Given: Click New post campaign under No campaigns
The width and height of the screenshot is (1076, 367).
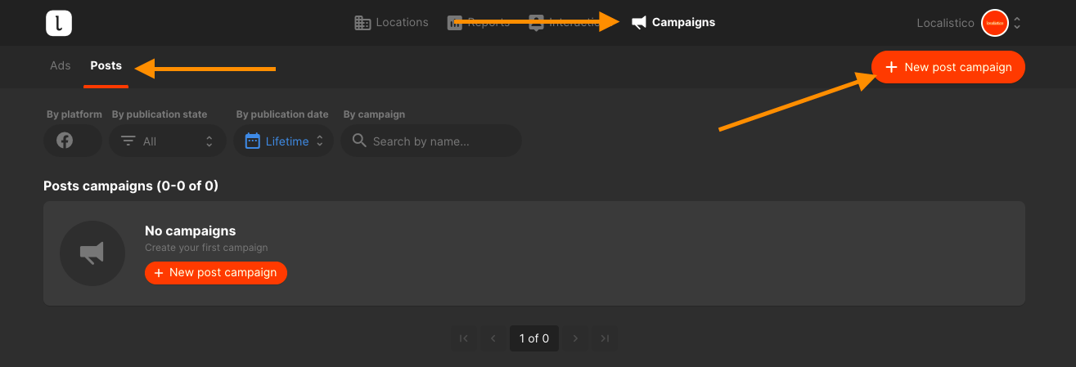Looking at the screenshot, I should point(216,272).
